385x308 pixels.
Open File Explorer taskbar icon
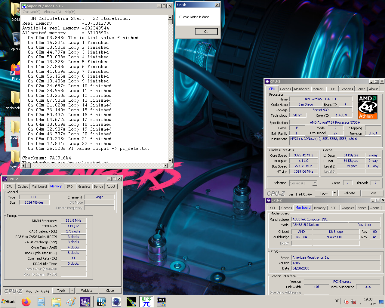click(56, 302)
